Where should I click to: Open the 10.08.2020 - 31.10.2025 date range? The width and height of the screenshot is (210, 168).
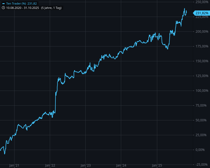23,8
